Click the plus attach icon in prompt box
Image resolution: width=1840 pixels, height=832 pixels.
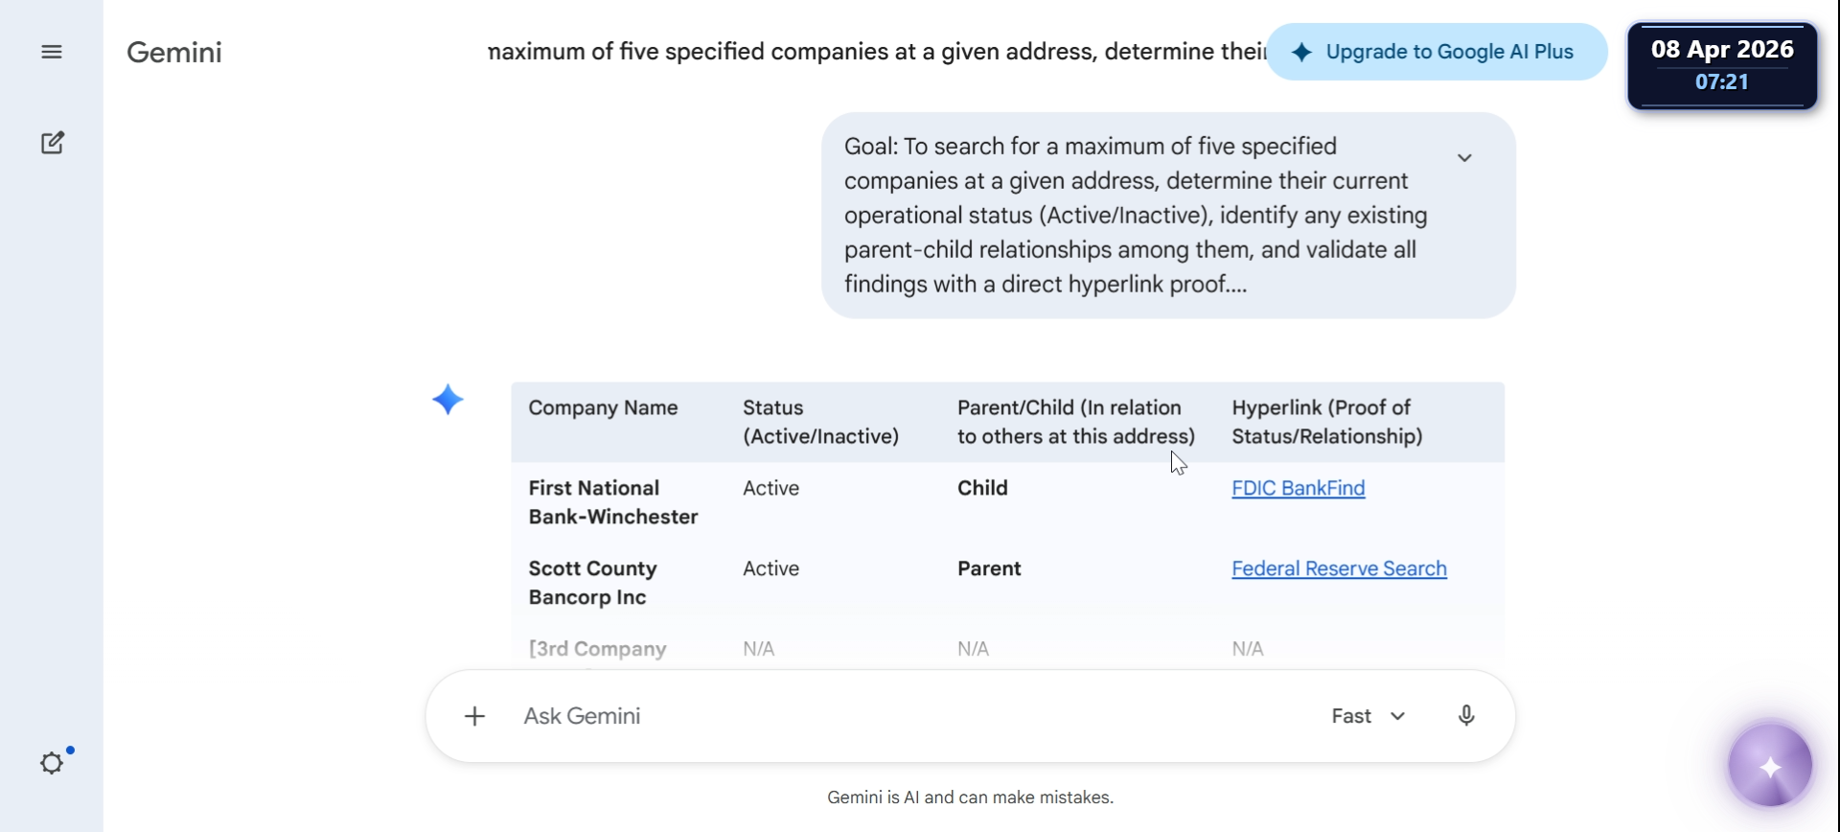click(x=474, y=716)
